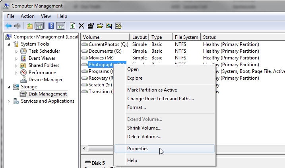Click the Task Scheduler clock icon

point(23,51)
